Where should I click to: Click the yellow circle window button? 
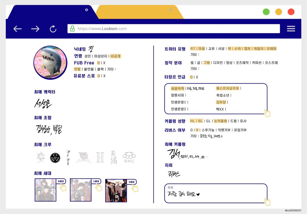click(x=279, y=12)
